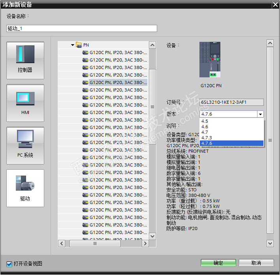Click the last fully visible G120C PN entry
Screen dimensions: 280x275
click(118, 232)
